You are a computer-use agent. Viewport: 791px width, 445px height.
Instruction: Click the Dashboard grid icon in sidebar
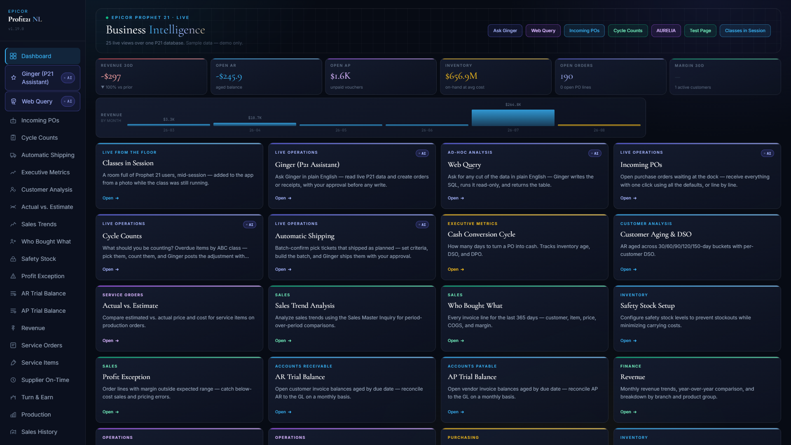point(13,56)
